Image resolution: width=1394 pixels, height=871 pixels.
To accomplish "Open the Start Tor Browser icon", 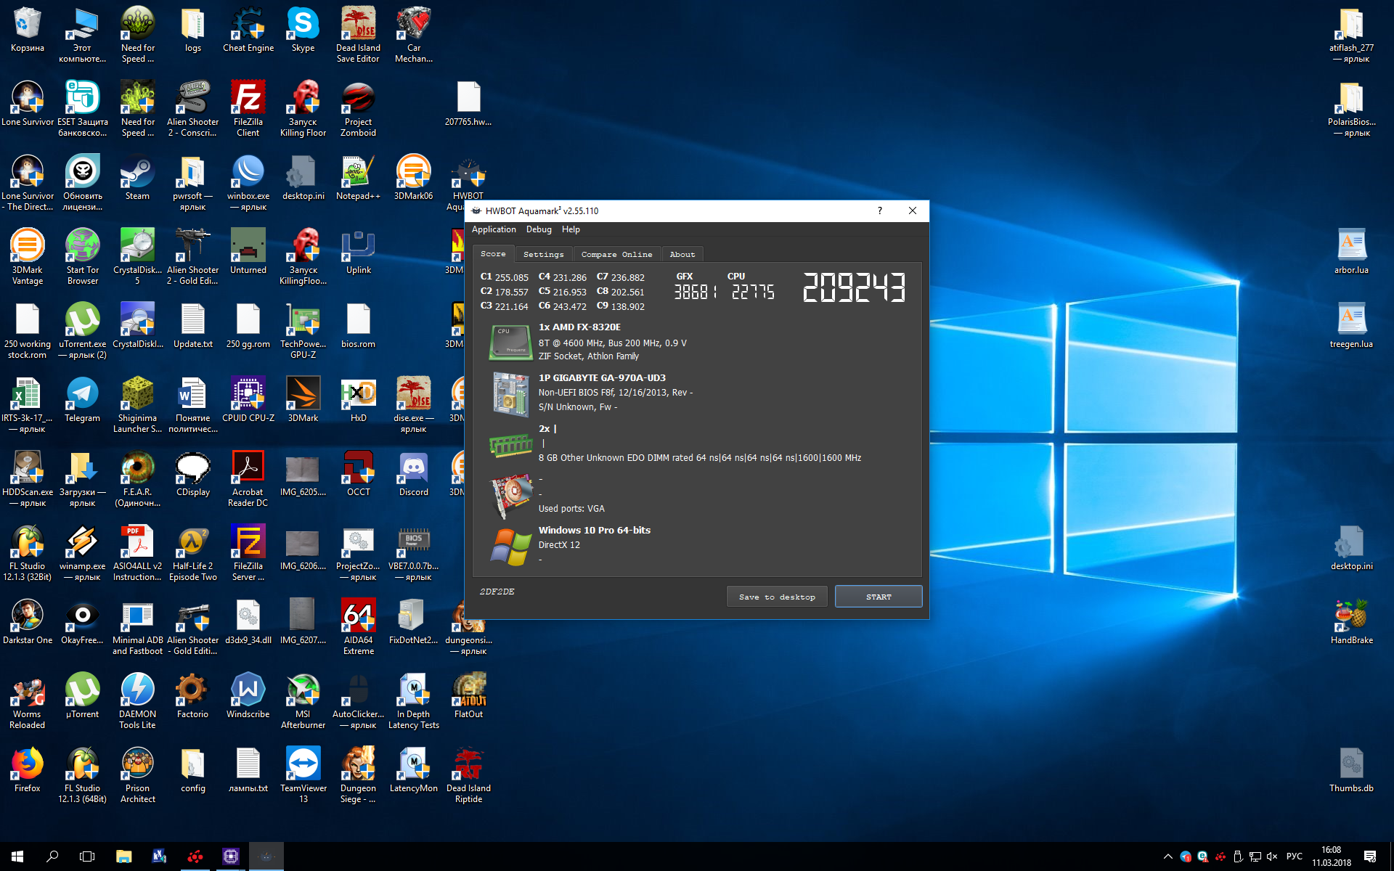I will pyautogui.click(x=83, y=257).
